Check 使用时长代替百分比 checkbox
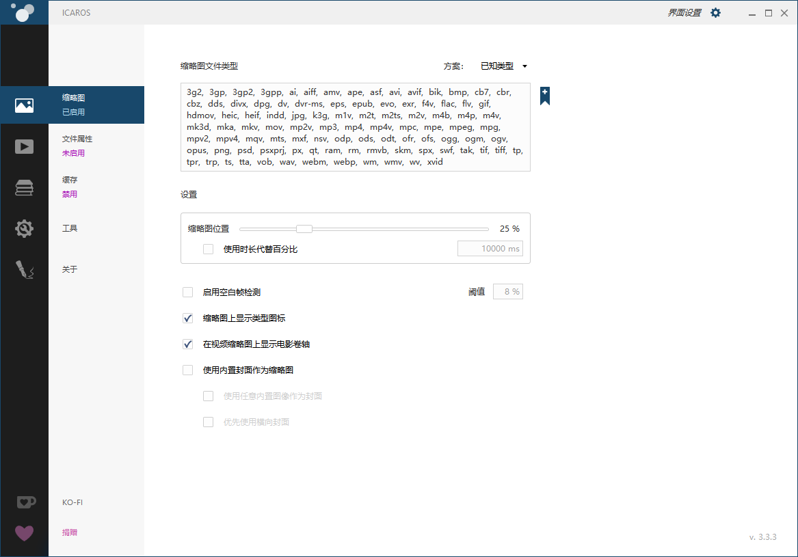 pos(209,249)
